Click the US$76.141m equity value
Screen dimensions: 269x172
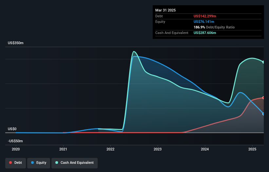click(204, 22)
